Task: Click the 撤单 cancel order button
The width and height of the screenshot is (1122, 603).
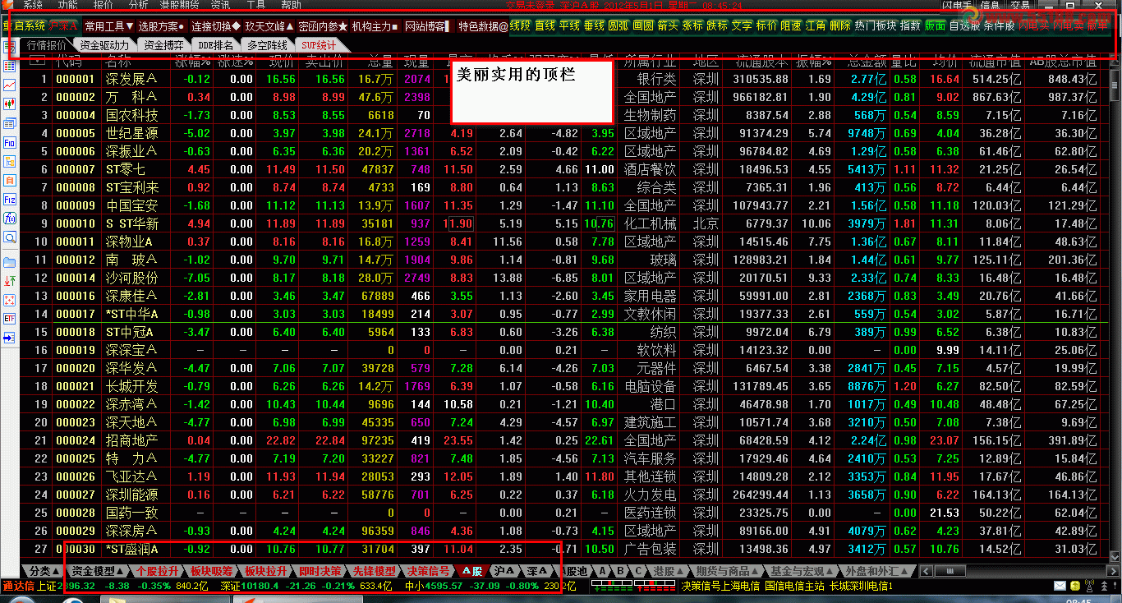Action: (1097, 26)
